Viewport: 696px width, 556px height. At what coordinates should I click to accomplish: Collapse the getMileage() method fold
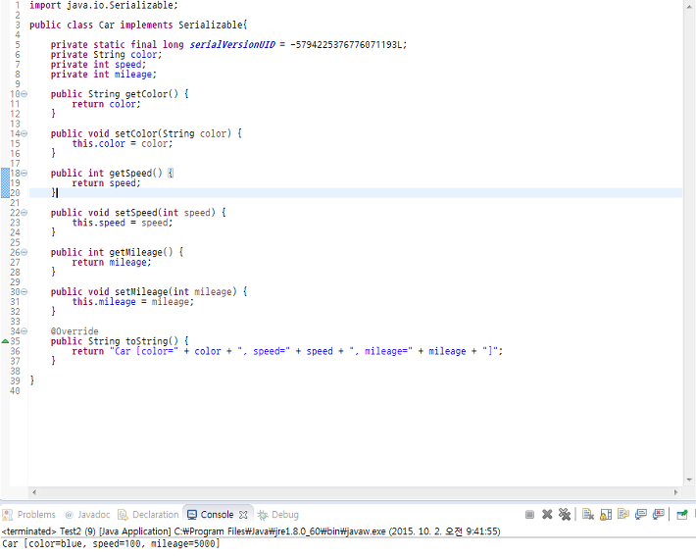click(x=24, y=252)
